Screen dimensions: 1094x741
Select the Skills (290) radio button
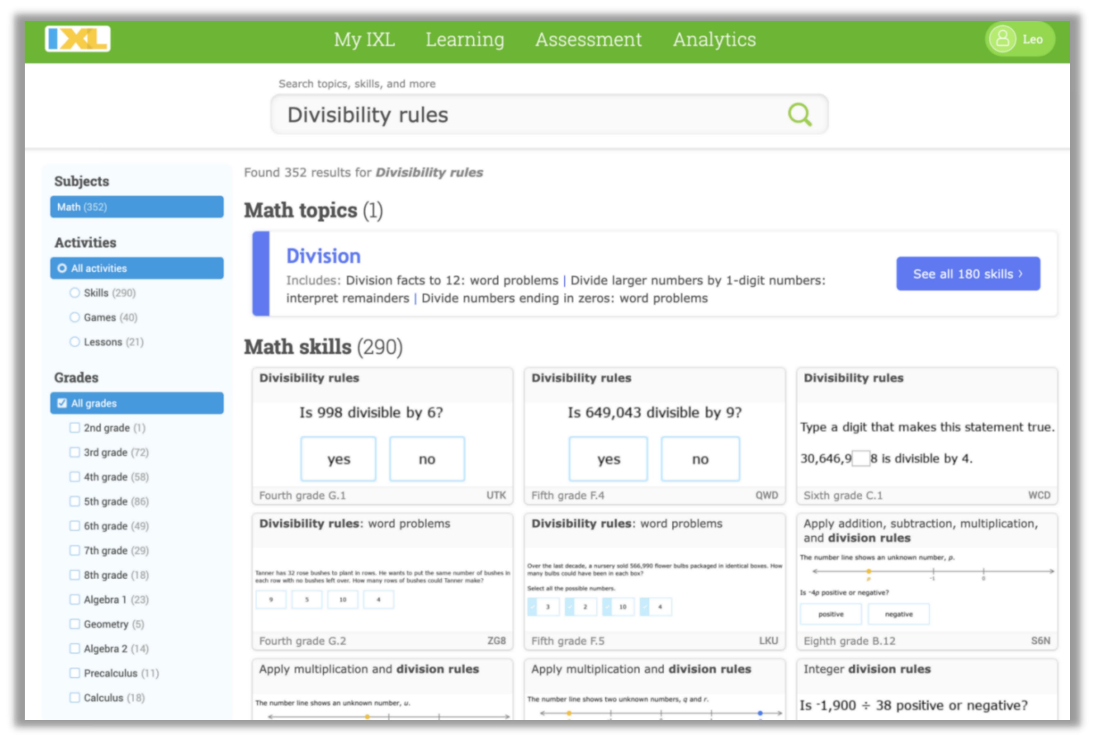pyautogui.click(x=74, y=293)
